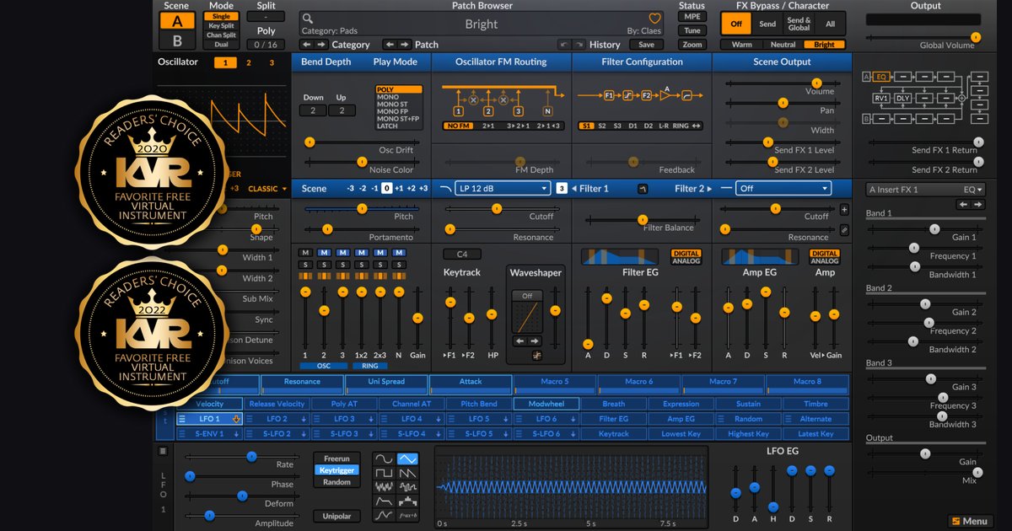
Task: Select the step sequencer LFO shape
Action: coord(407,501)
